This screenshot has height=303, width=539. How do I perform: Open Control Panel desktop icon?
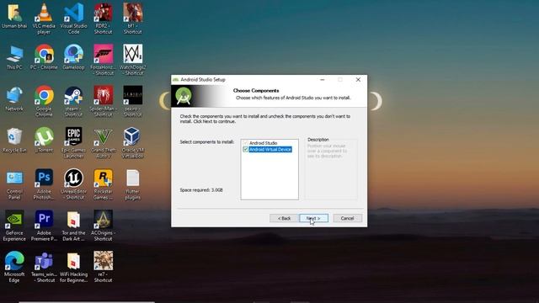click(x=14, y=178)
